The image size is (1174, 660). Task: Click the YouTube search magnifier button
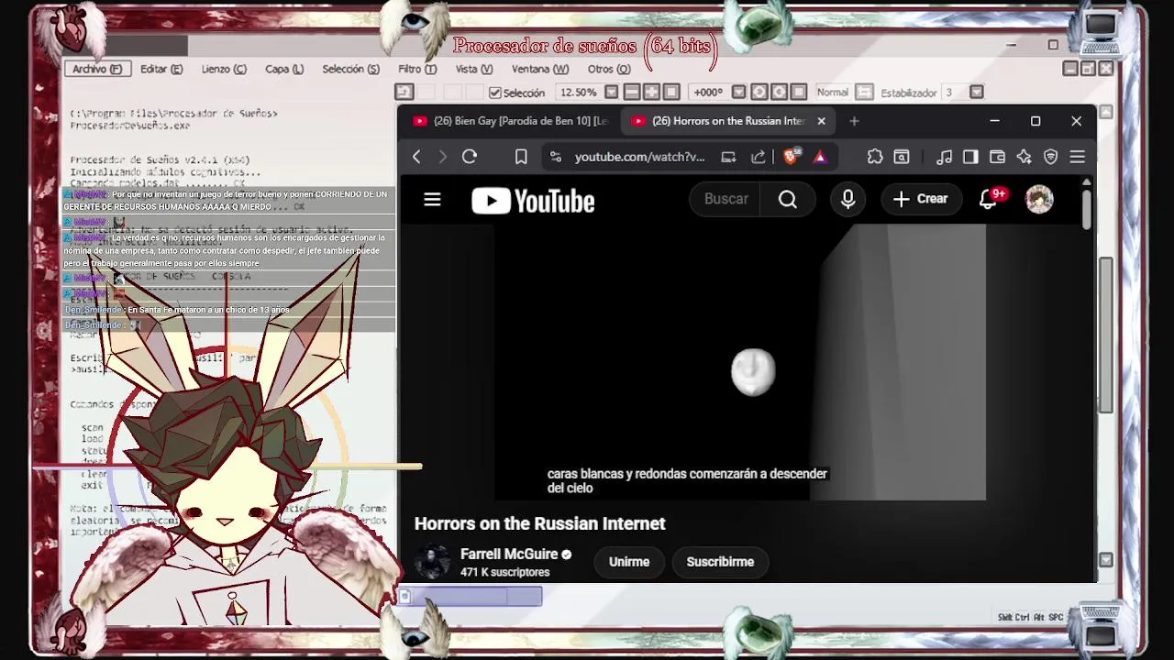(x=788, y=199)
